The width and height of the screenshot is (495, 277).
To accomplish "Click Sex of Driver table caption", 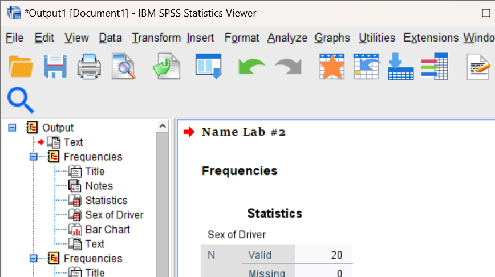I will [237, 234].
